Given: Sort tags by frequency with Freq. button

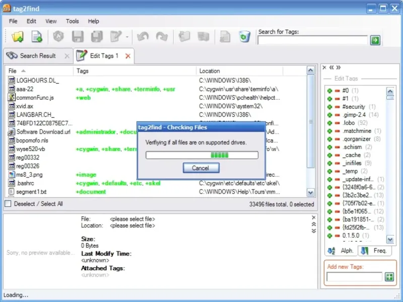Looking at the screenshot, I should point(374,251).
